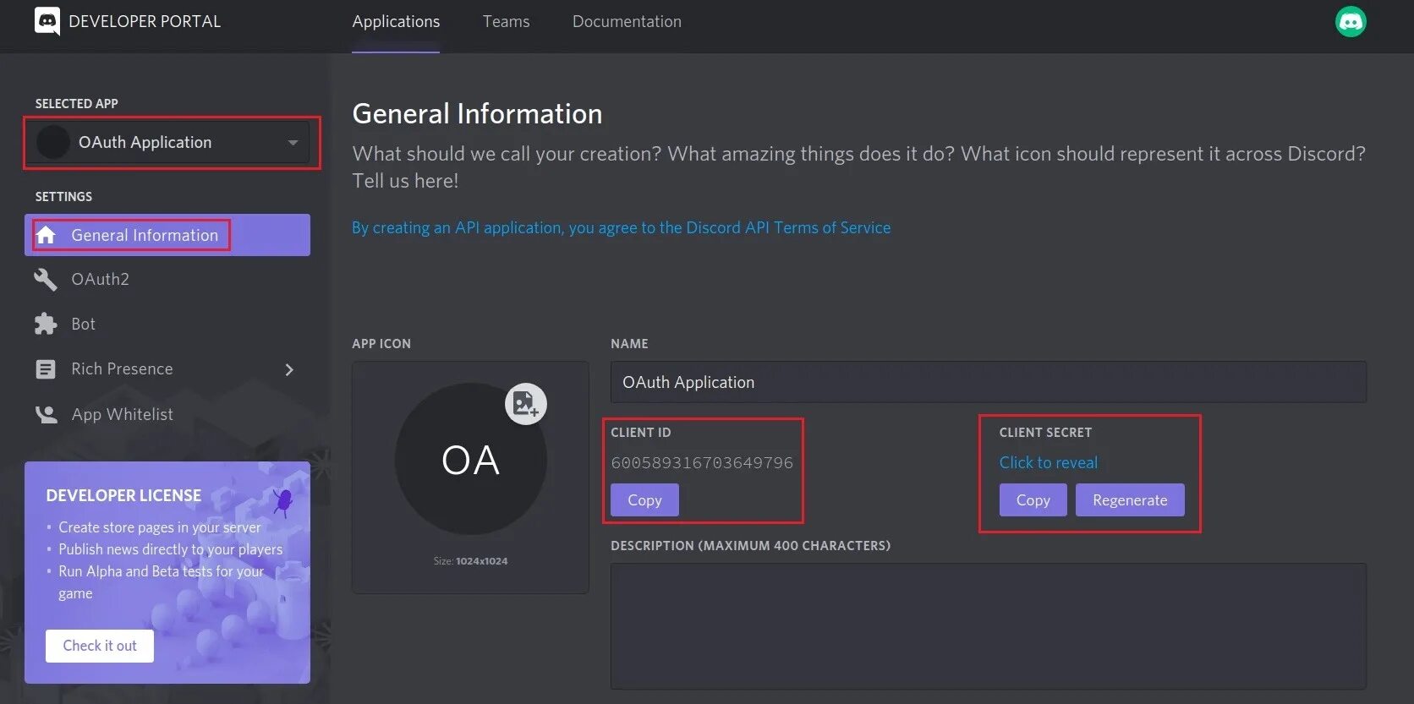Click the General Information page heading

point(477,114)
